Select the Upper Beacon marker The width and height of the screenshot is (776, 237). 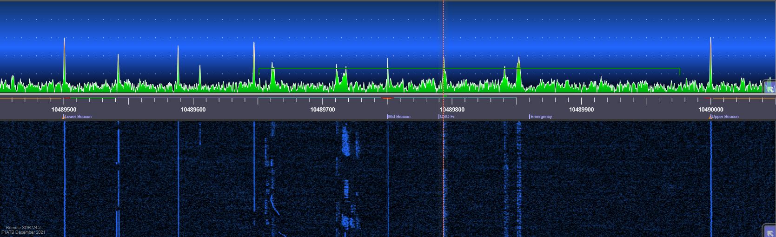tap(725, 117)
